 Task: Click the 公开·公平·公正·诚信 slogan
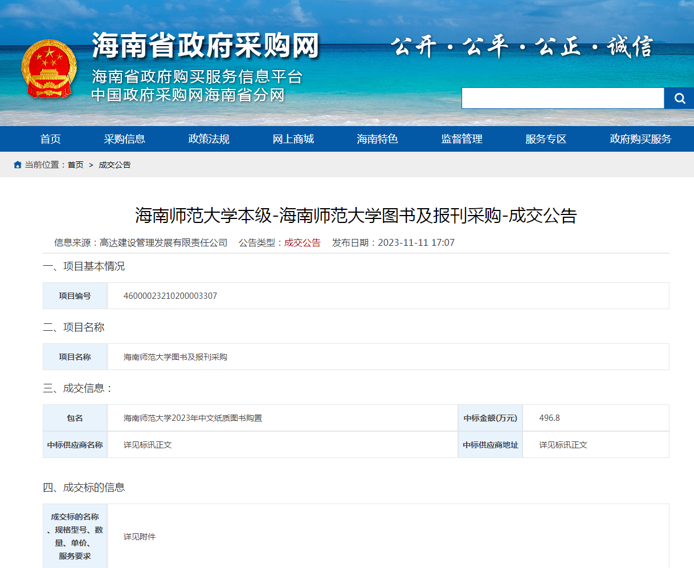(x=521, y=46)
